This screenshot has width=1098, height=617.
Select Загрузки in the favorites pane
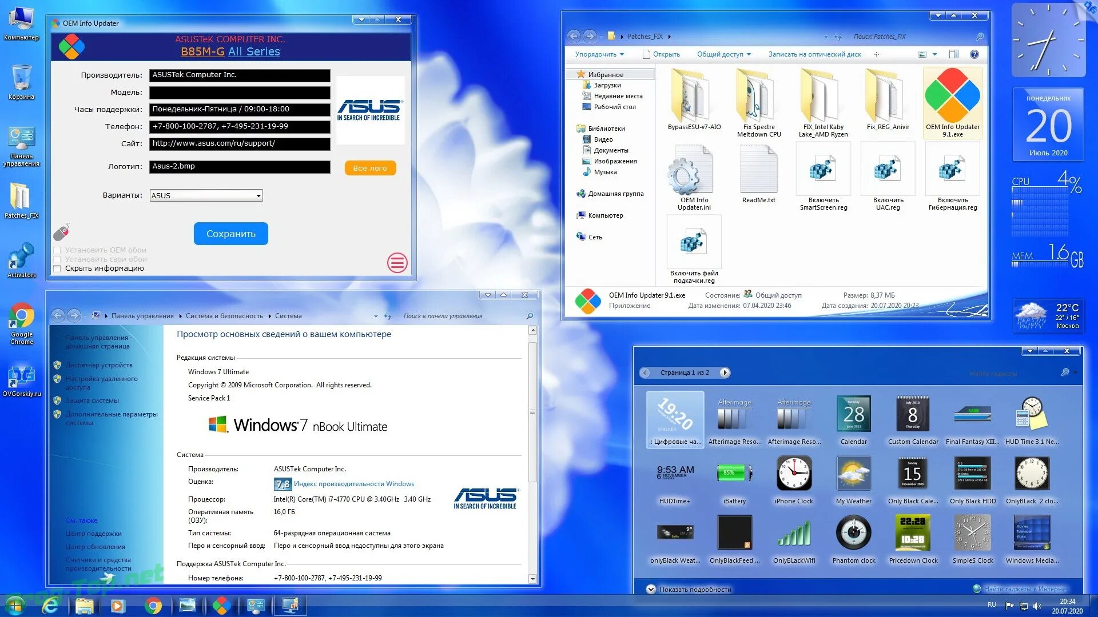pyautogui.click(x=607, y=85)
